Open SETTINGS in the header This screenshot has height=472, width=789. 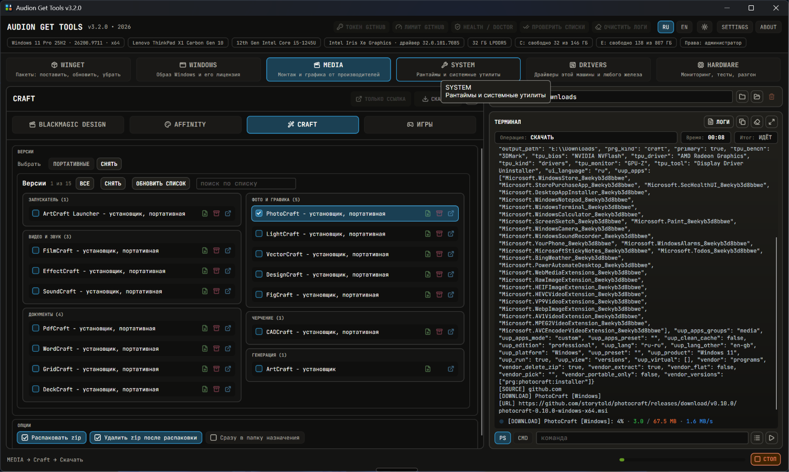(735, 27)
